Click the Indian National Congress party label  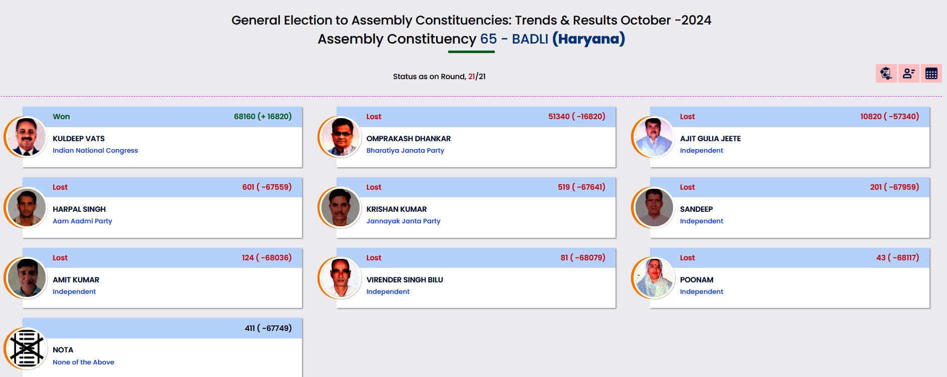click(x=95, y=151)
